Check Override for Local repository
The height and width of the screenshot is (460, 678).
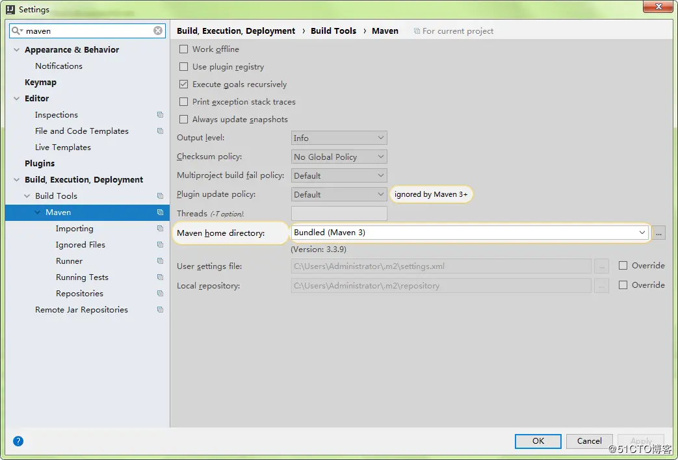[623, 285]
